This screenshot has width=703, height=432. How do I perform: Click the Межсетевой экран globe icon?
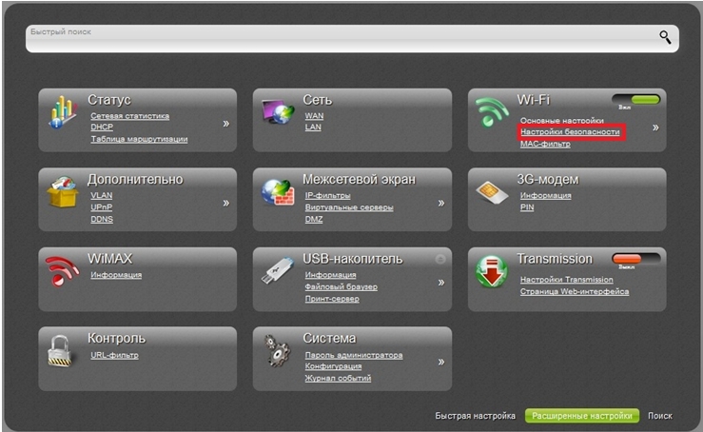pos(279,193)
